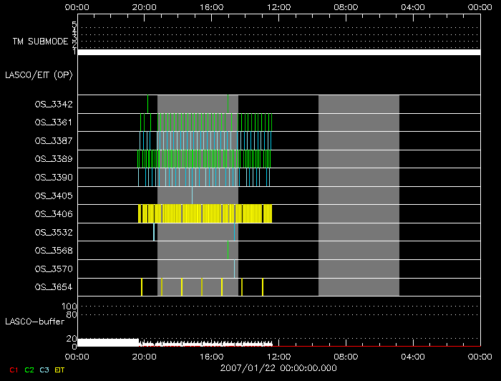This screenshot has height=381, width=501.
Task: Click the LASCO-buffer plot label
Action: click(33, 321)
